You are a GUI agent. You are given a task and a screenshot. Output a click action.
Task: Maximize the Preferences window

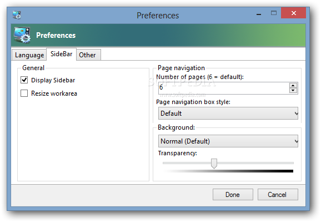click(x=274, y=13)
